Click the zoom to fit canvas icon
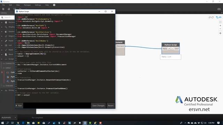 (220, 22)
